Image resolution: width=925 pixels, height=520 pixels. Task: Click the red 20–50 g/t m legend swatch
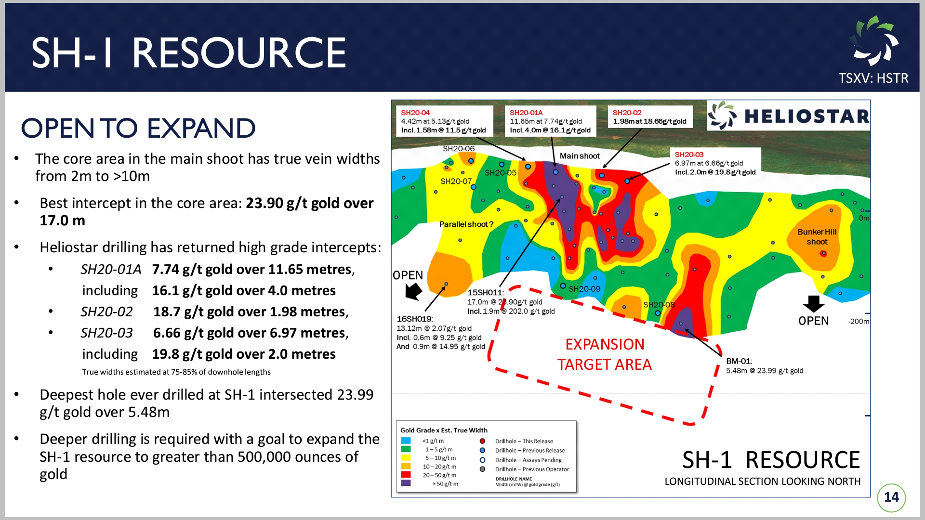pyautogui.click(x=406, y=475)
